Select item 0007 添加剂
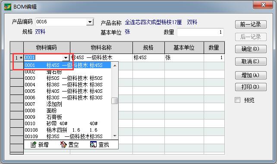Screen dimensions: 277x164 point(67,104)
